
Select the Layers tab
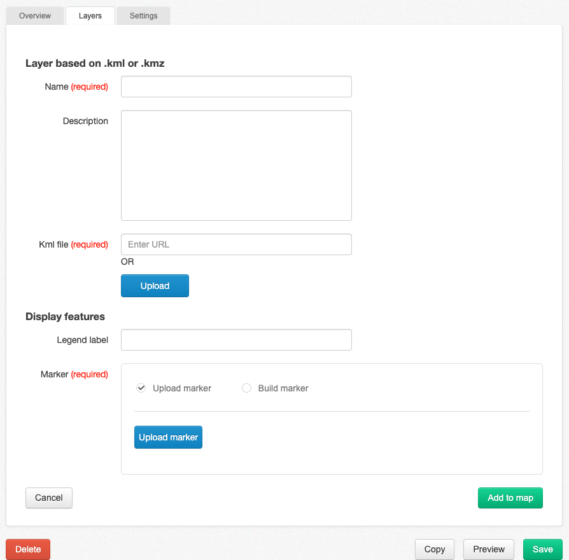tap(90, 16)
